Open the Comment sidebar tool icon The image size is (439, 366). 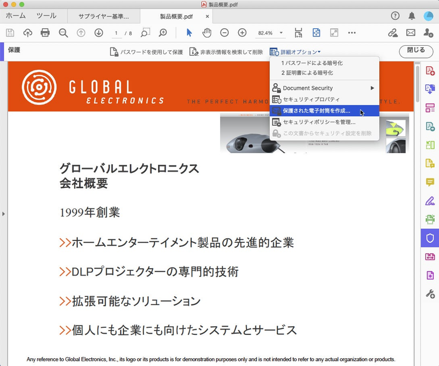[x=430, y=182]
